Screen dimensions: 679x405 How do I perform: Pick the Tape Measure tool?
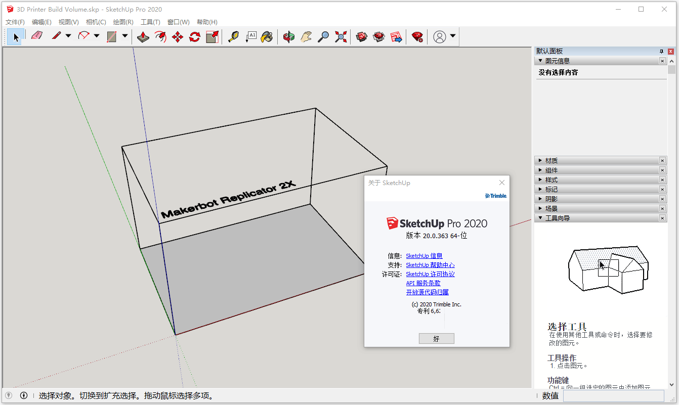pyautogui.click(x=233, y=36)
